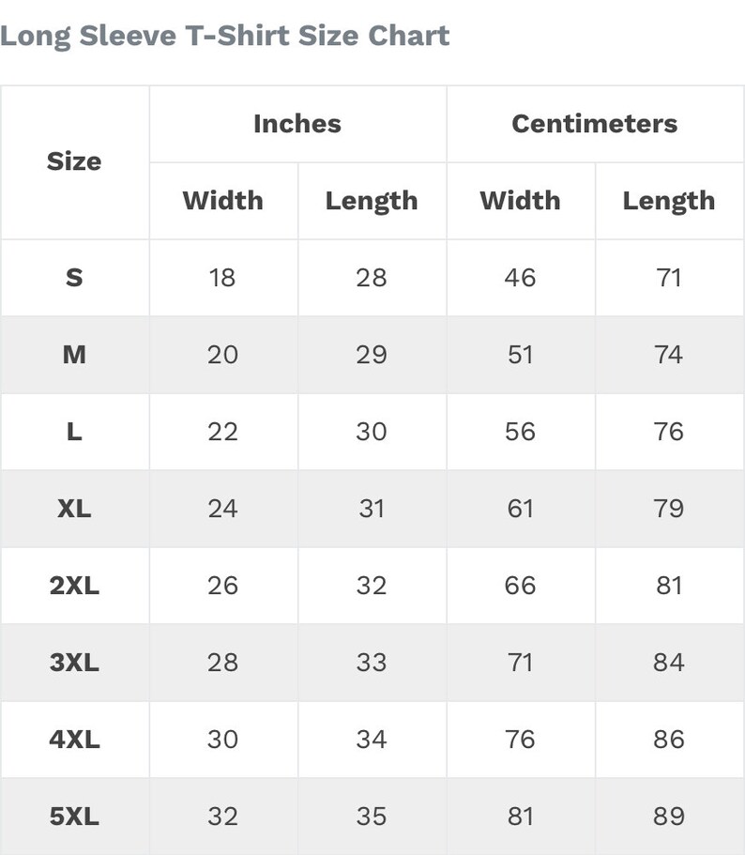This screenshot has width=745, height=855.
Task: Click the Inches header cell
Action: click(x=297, y=124)
